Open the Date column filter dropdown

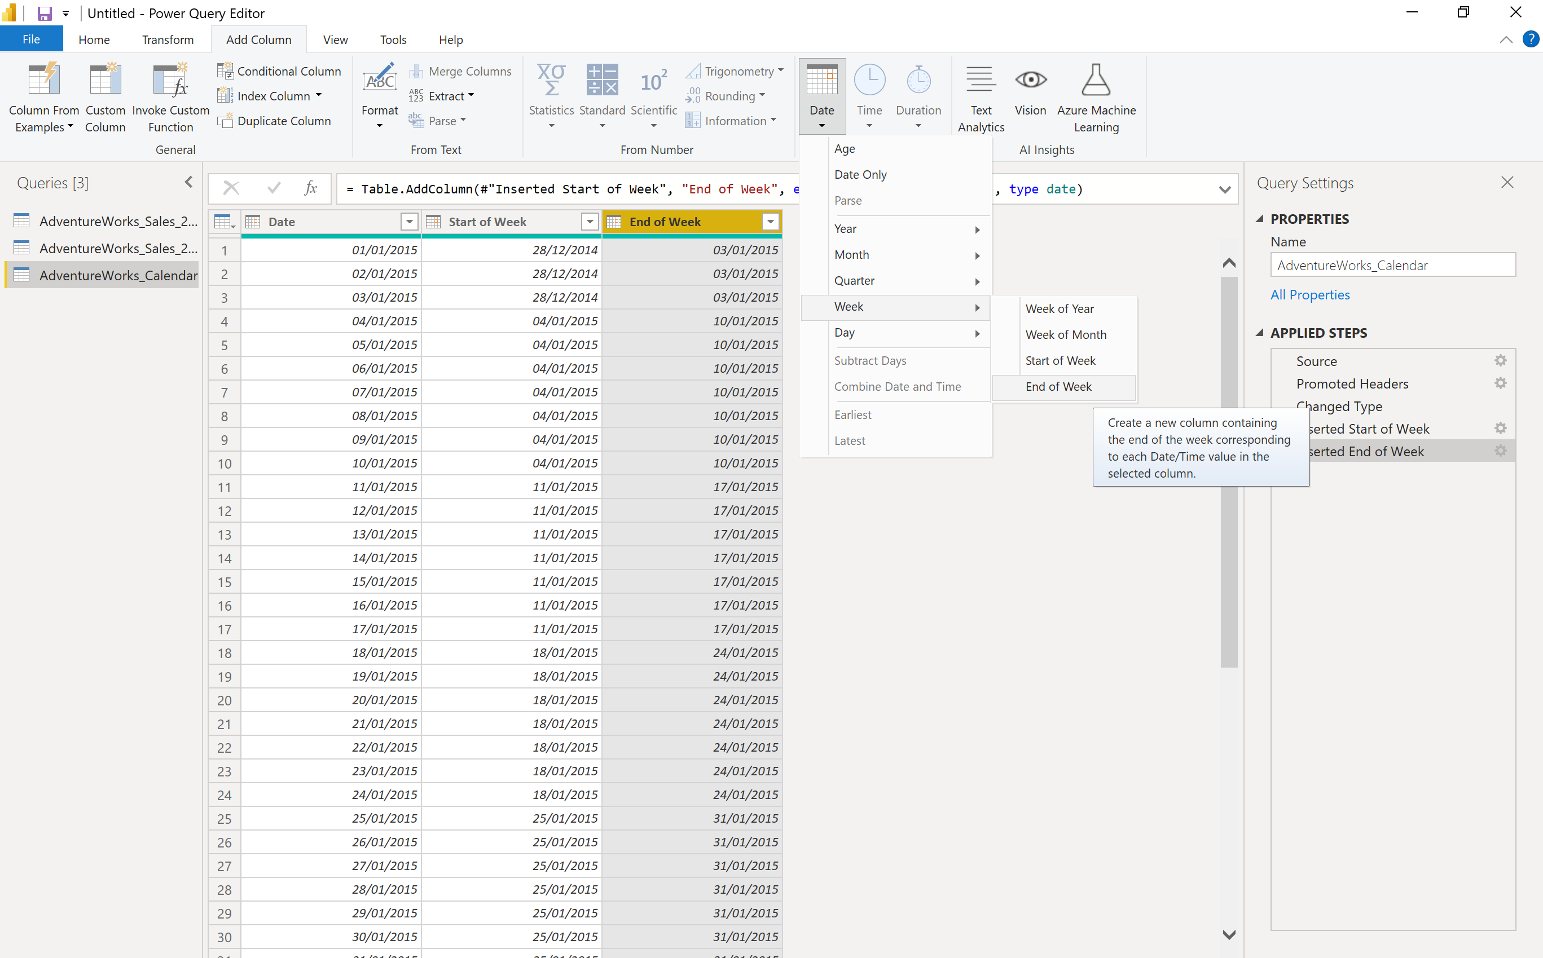coord(410,222)
